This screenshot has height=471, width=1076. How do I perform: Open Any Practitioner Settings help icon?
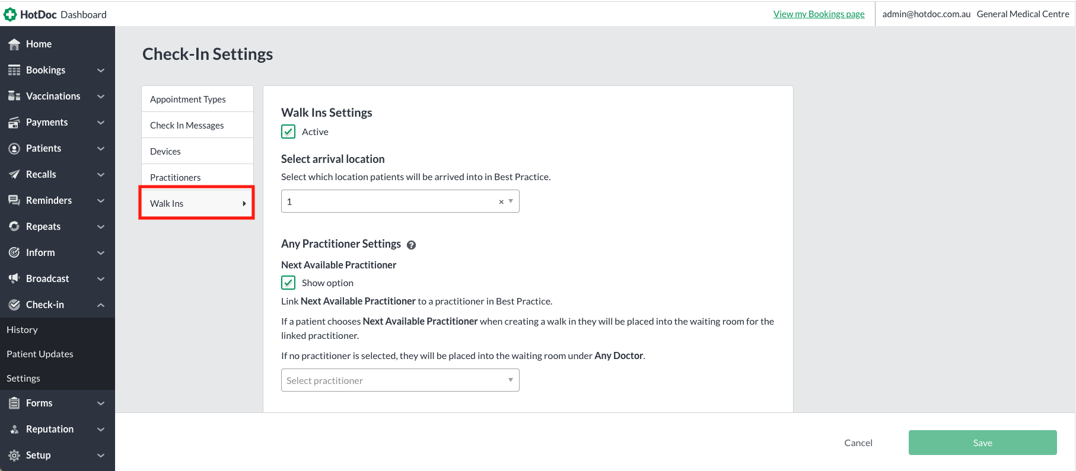click(x=411, y=245)
